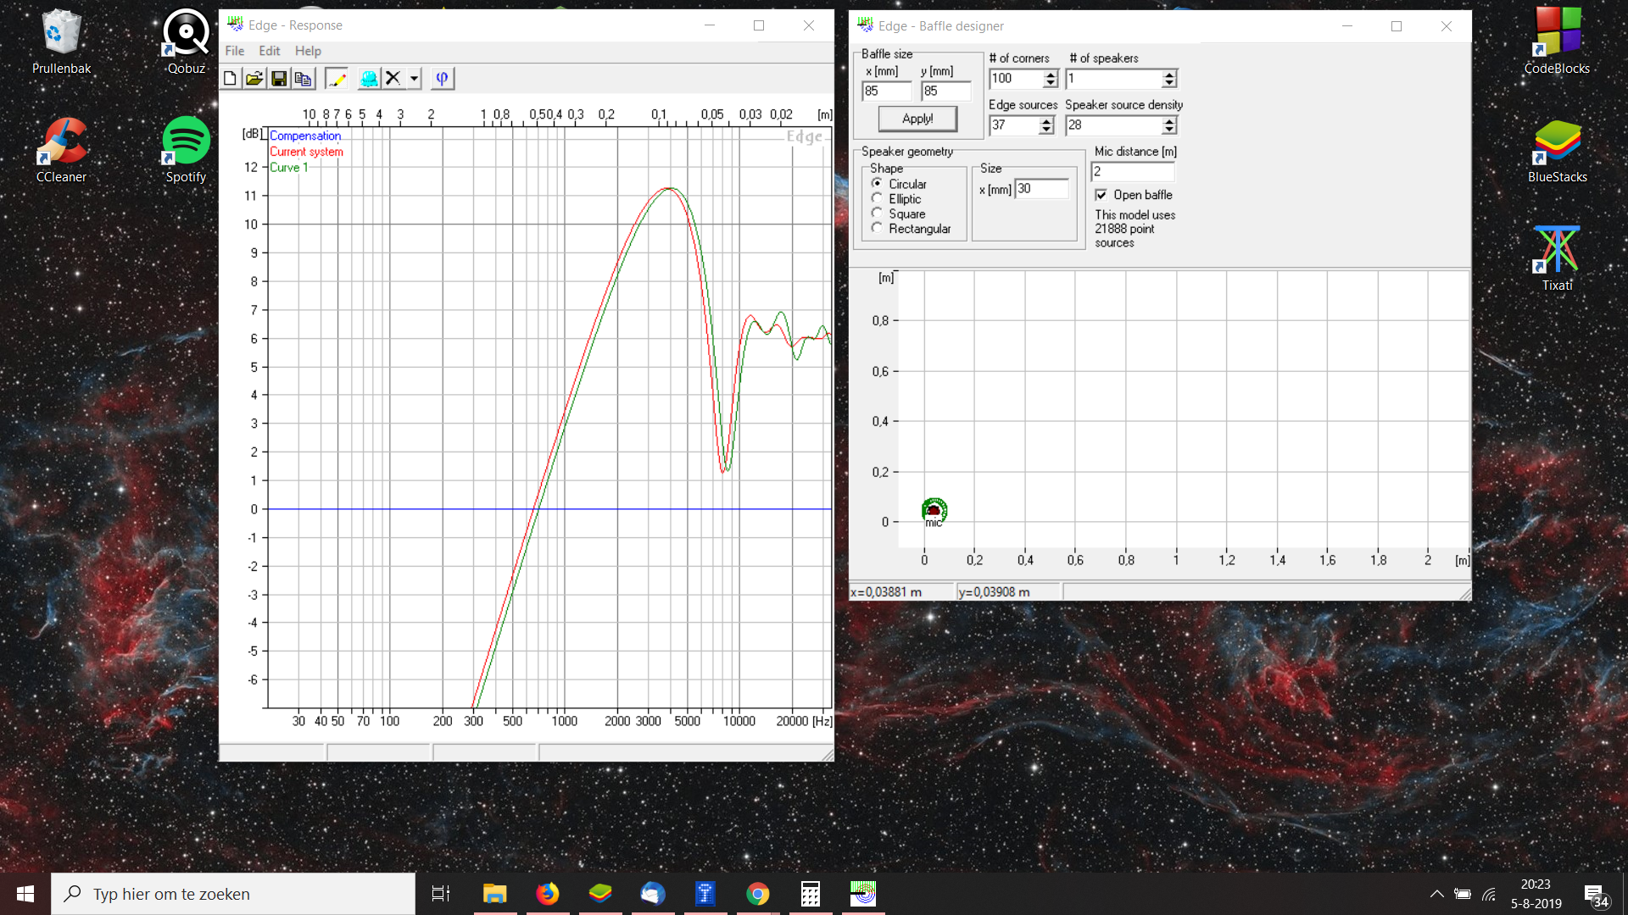Viewport: 1628px width, 915px height.
Task: Click the blue phi phase icon
Action: (x=442, y=79)
